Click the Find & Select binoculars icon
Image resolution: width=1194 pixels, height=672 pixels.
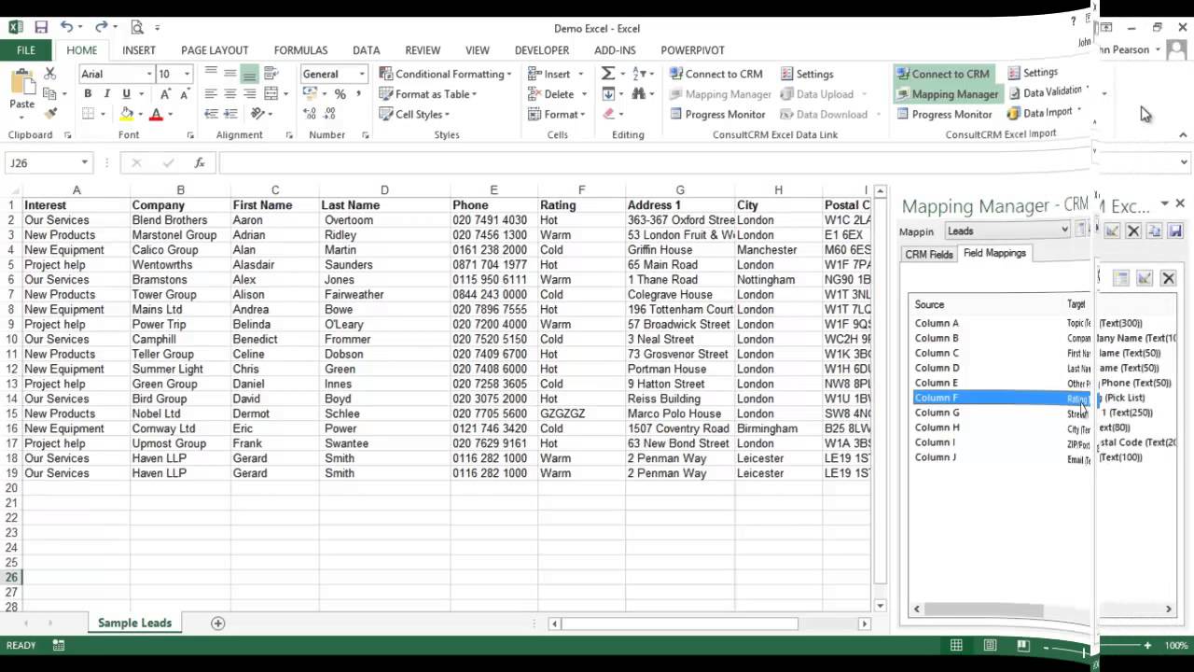point(639,93)
